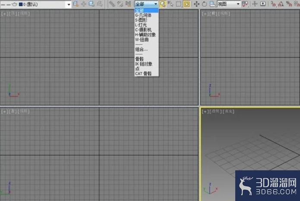
Task: Click the [+] label of perspective viewport
Action: click(205, 112)
